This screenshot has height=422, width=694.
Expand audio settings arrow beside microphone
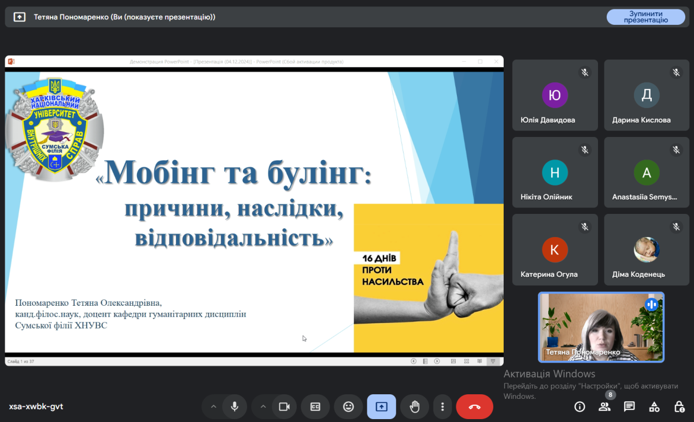[x=213, y=406]
